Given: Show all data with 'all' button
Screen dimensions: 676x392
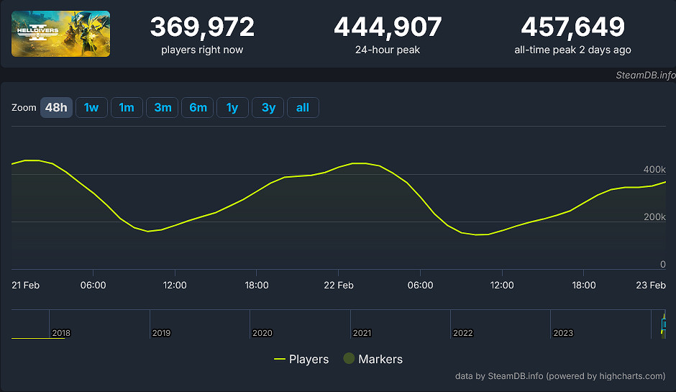Looking at the screenshot, I should click(x=303, y=107).
